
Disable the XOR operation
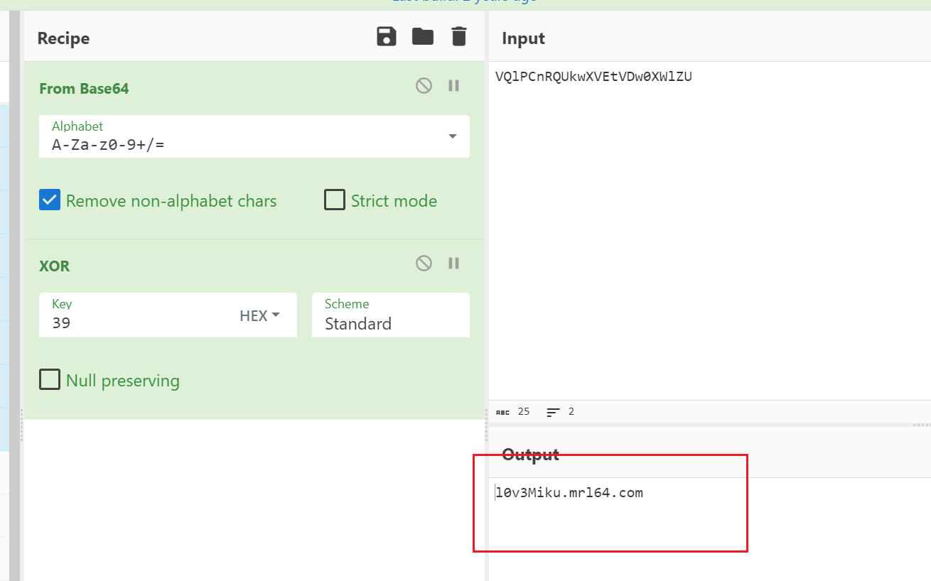424,264
